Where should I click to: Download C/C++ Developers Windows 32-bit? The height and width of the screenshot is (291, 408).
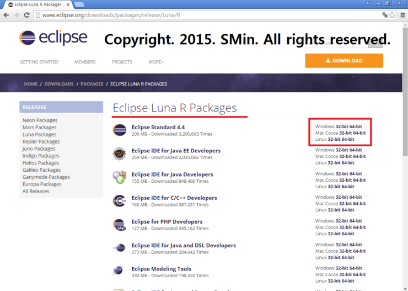342,197
